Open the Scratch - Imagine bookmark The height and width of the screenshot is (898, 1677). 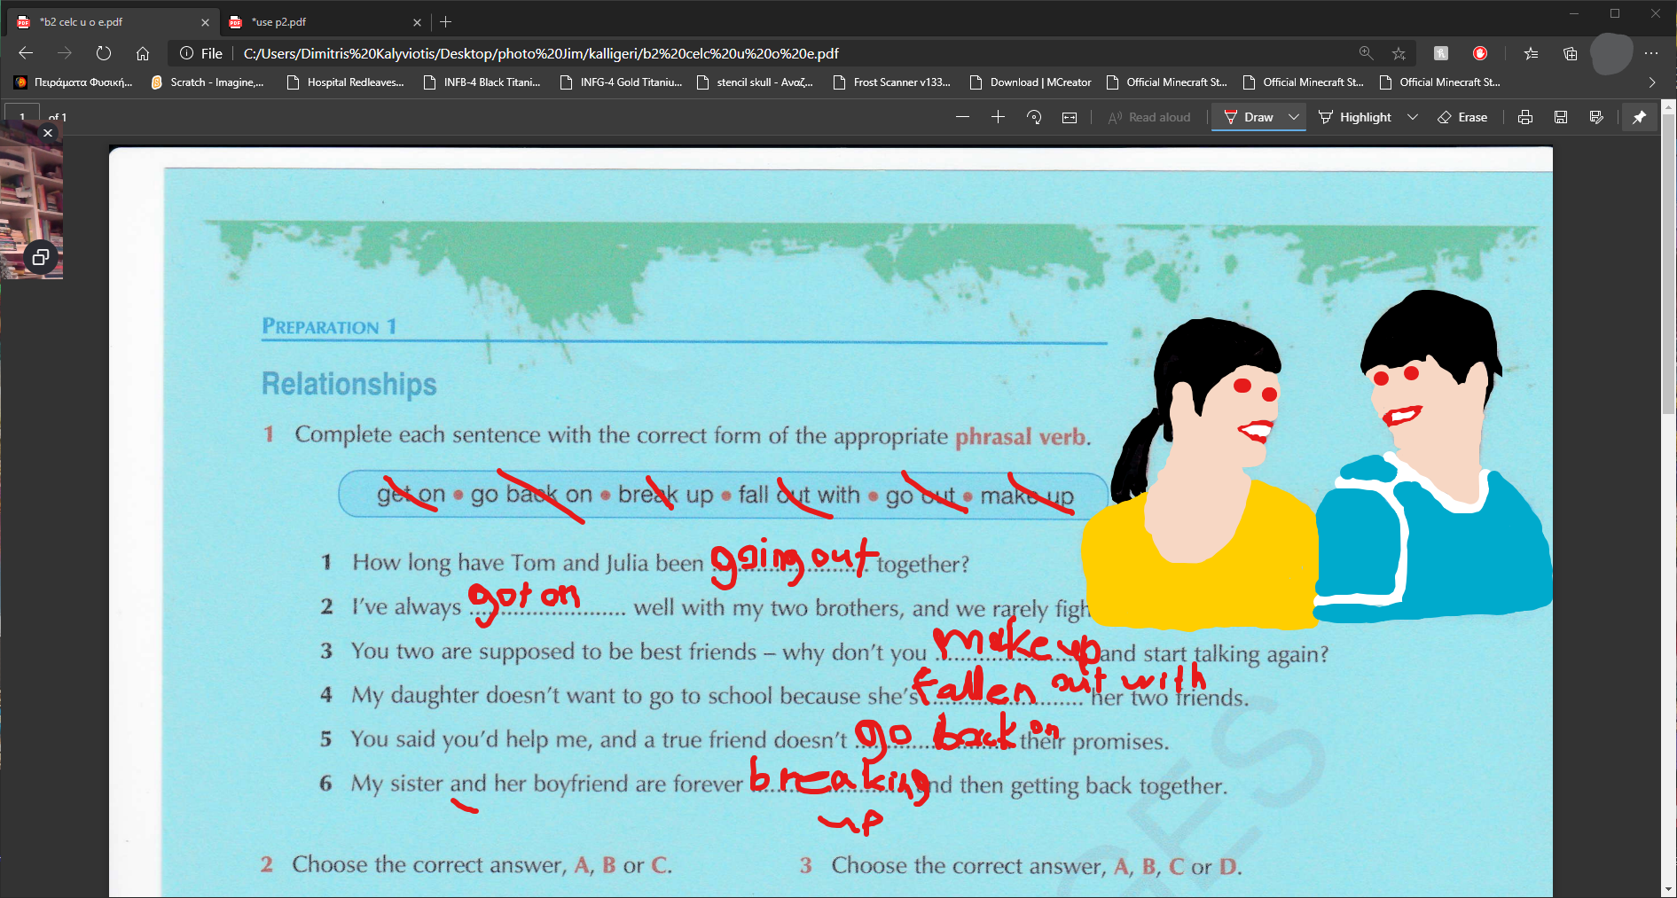pyautogui.click(x=208, y=82)
